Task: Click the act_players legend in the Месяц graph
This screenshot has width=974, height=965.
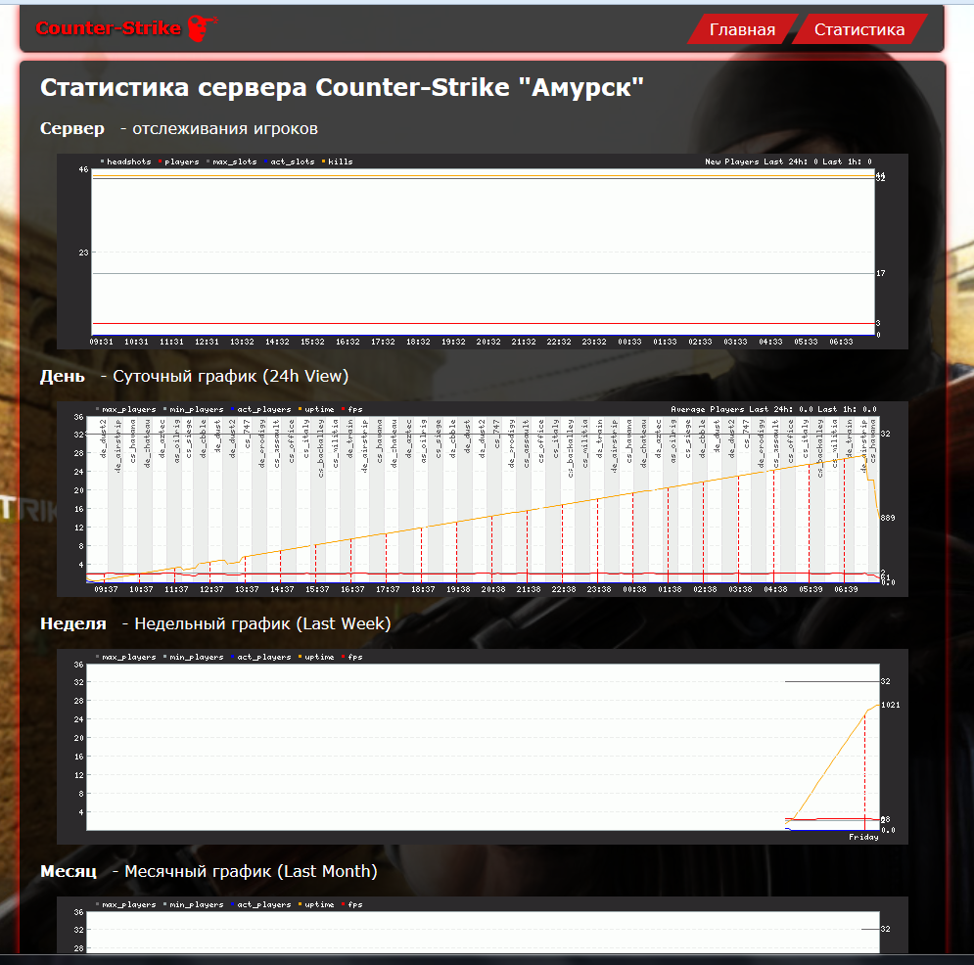Action: point(264,904)
